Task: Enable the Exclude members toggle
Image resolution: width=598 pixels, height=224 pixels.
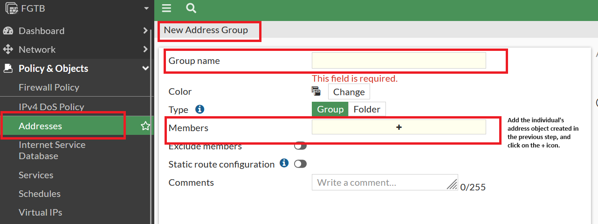Action: (300, 146)
